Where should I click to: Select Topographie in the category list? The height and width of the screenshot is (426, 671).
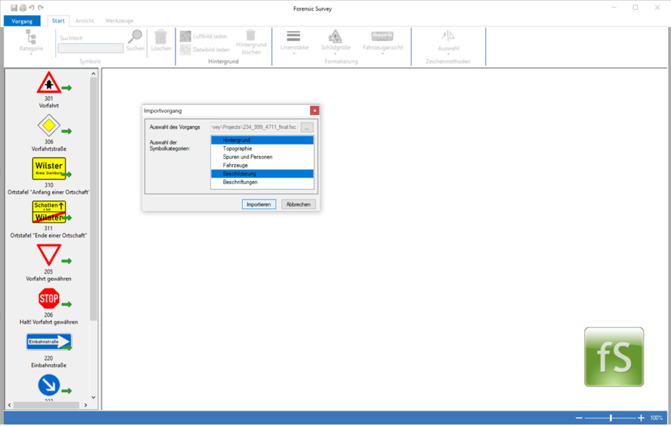[x=237, y=149]
